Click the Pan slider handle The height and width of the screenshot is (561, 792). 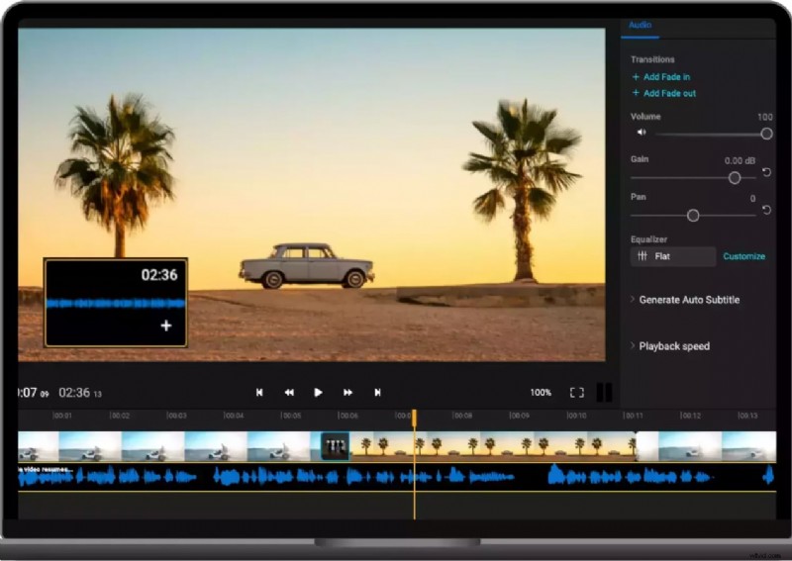pos(693,216)
